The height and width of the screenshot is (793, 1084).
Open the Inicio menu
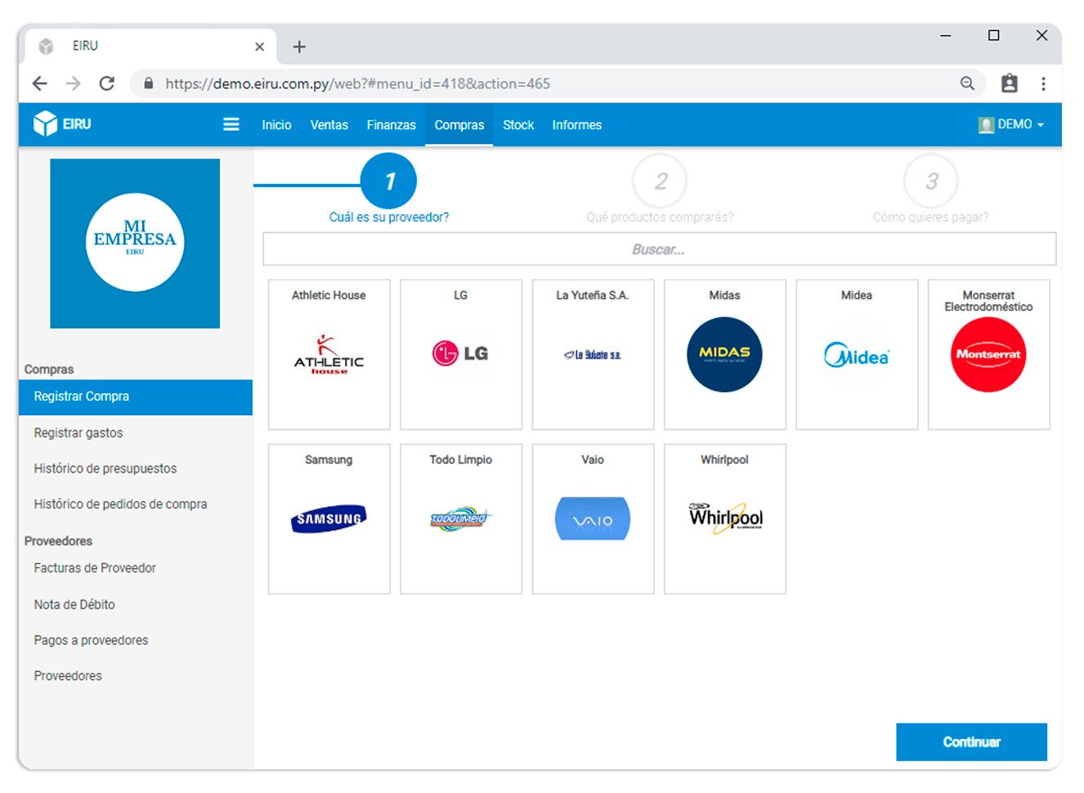click(x=276, y=125)
